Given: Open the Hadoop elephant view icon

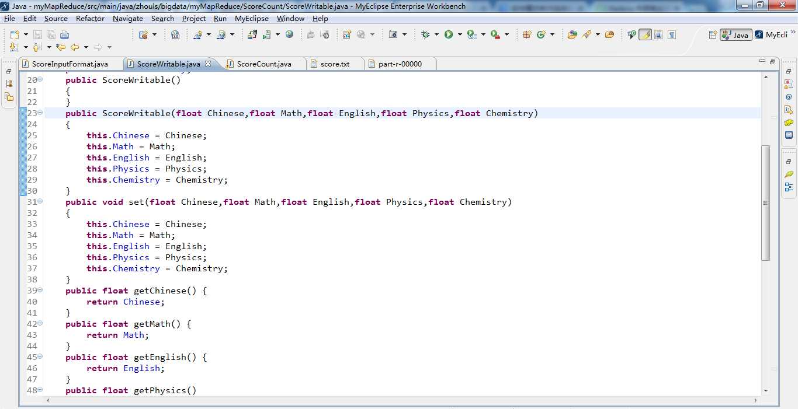Looking at the screenshot, I should click(x=789, y=123).
